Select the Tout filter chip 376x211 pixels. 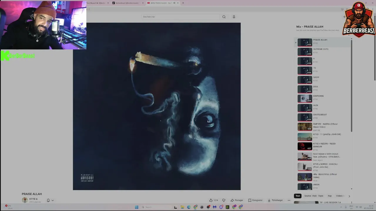coord(298,196)
